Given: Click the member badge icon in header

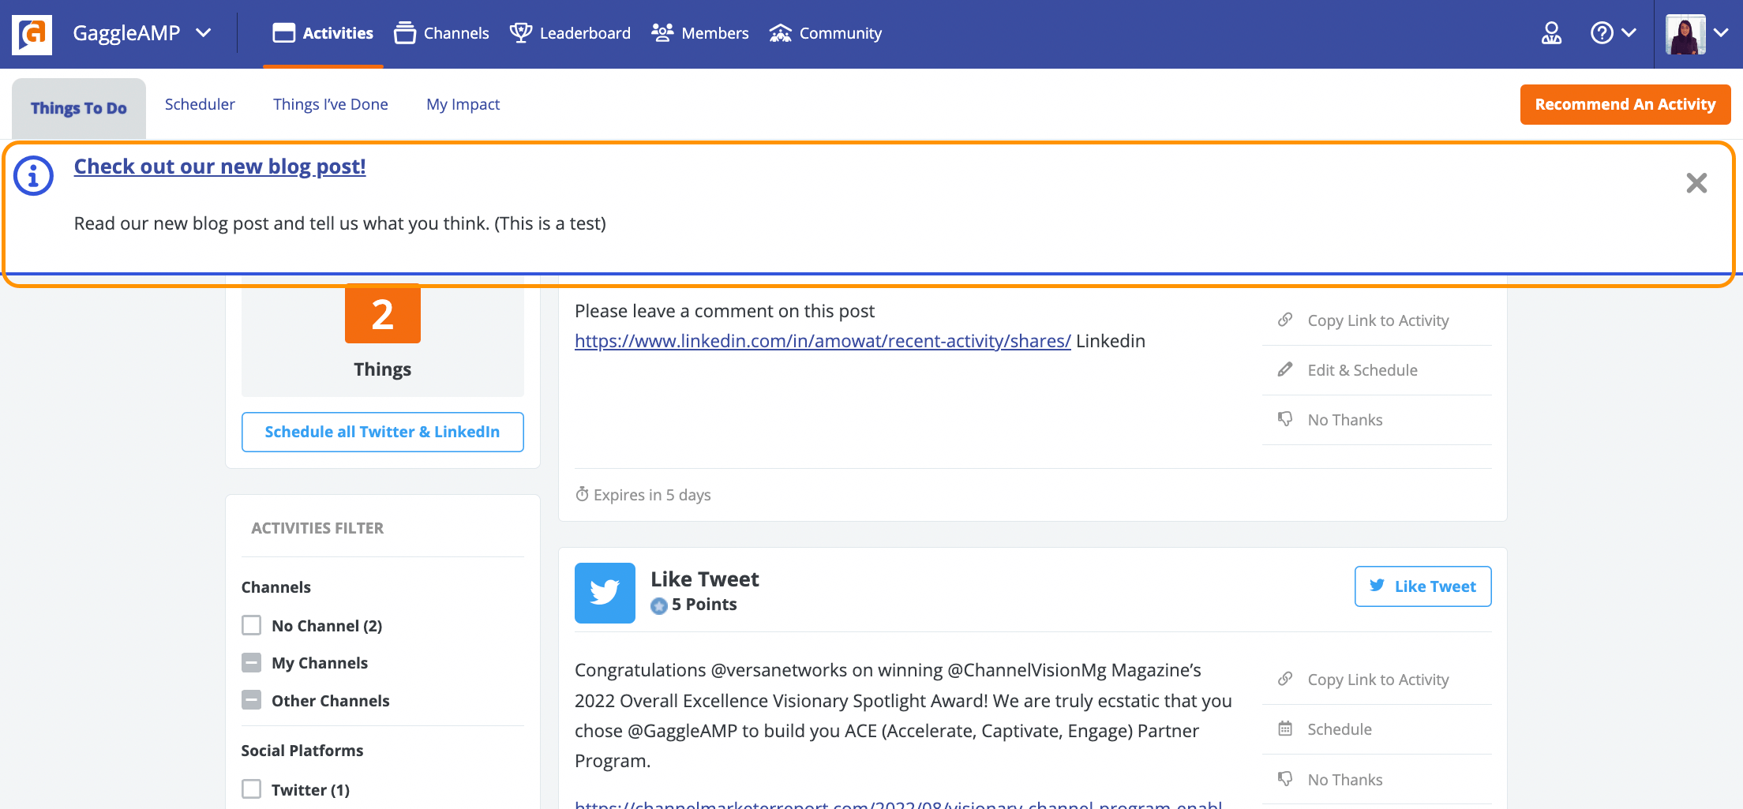Looking at the screenshot, I should (1551, 33).
